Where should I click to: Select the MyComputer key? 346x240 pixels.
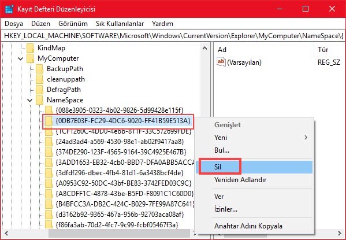[x=58, y=58]
